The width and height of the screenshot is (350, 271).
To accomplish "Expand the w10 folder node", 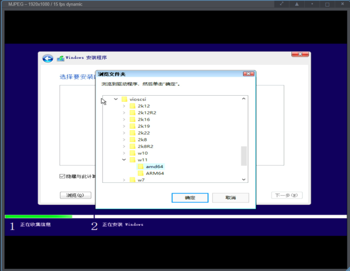I will coord(124,153).
